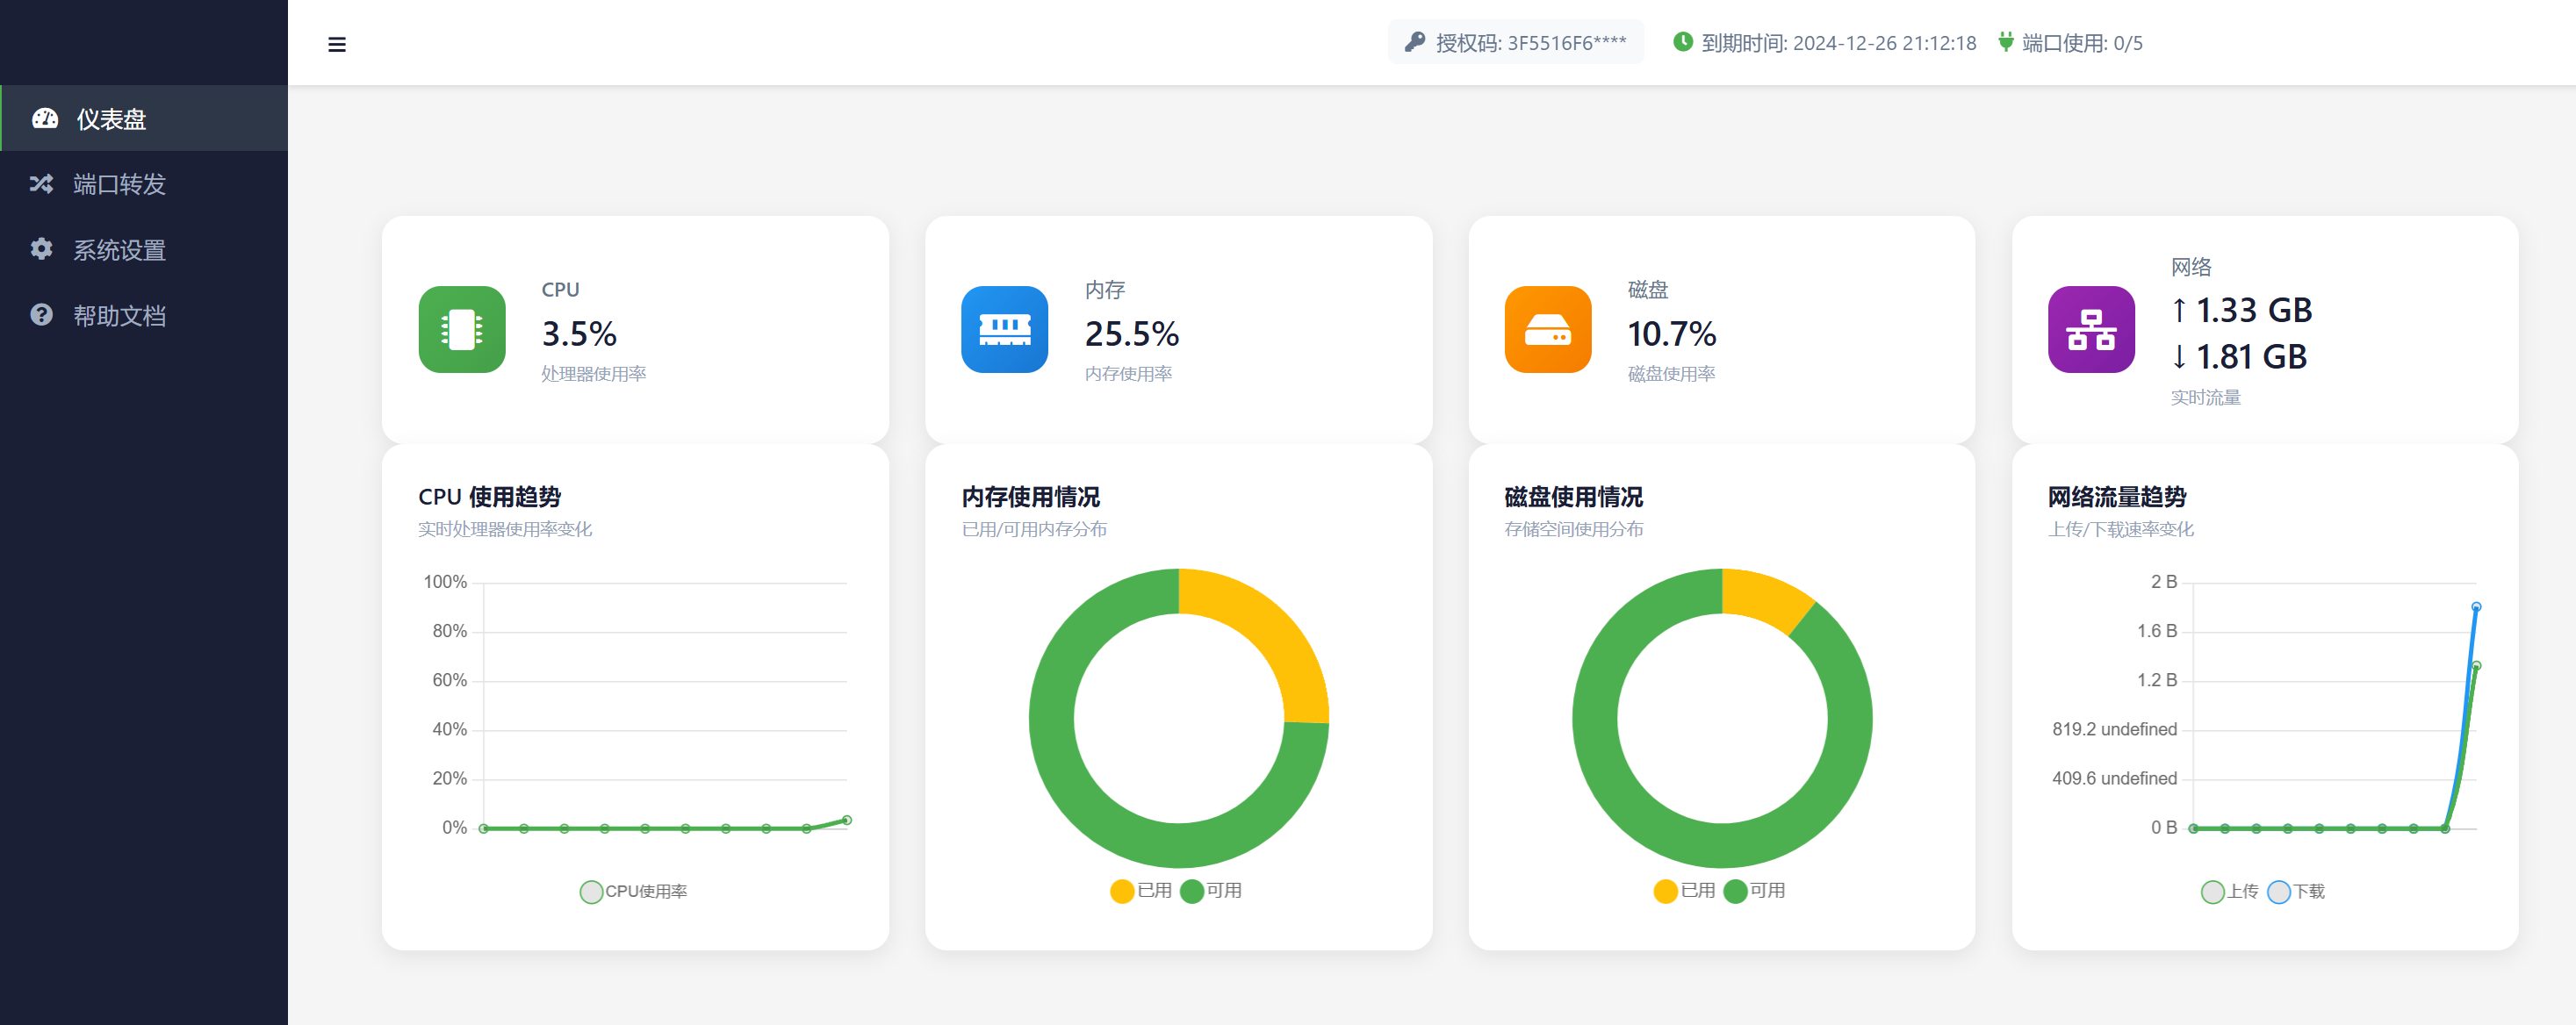Toggle 已用 legend in memory usage chart
This screenshot has height=1025, width=2576.
pos(1141,890)
